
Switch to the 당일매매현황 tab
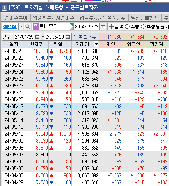(x=145, y=18)
